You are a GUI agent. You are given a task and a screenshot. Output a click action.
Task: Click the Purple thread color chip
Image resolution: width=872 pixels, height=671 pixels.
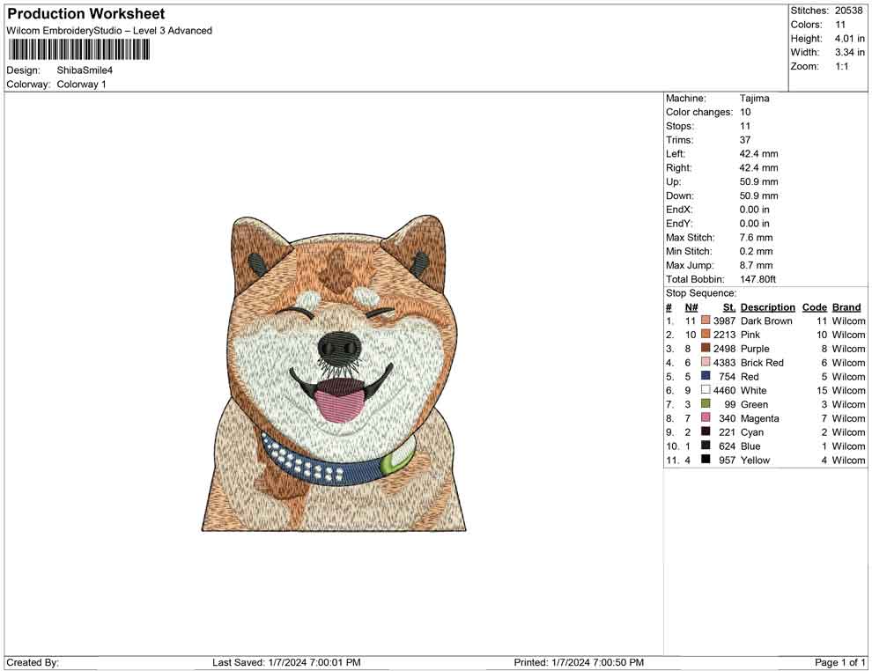[x=705, y=349]
